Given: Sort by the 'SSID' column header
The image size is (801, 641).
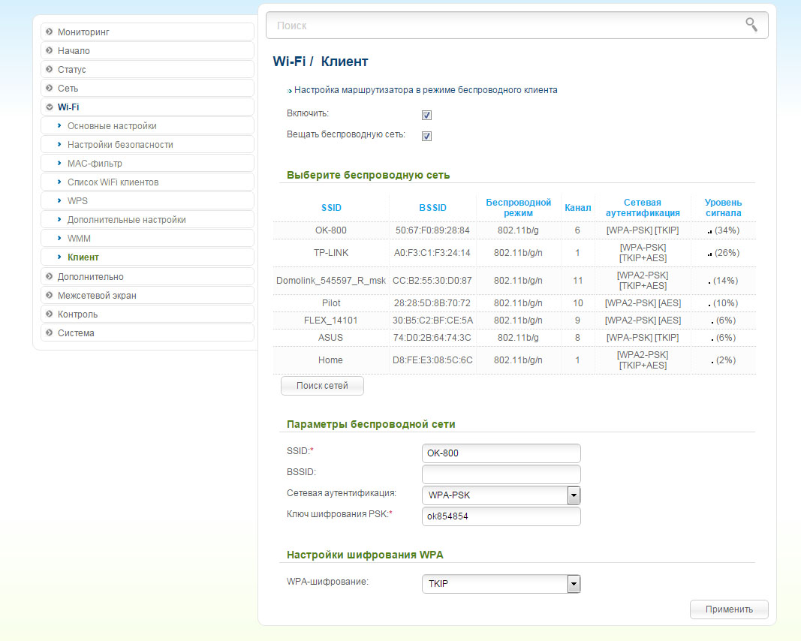Looking at the screenshot, I should pos(331,208).
